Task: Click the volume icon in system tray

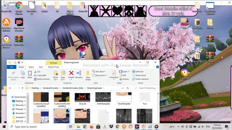Action: click(x=203, y=127)
